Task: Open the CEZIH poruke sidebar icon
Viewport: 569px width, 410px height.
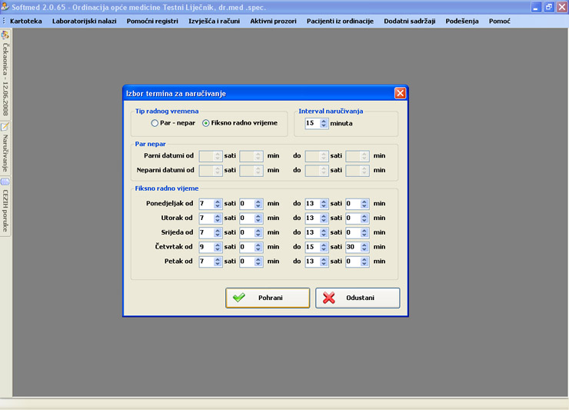Action: (5, 182)
